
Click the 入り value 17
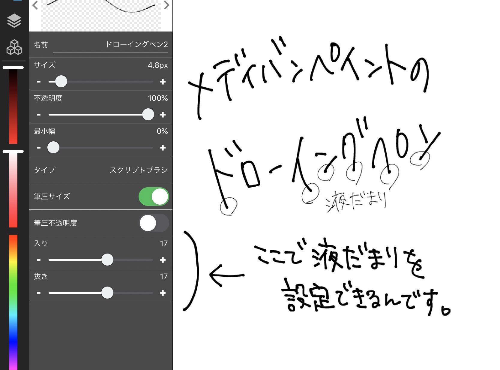163,243
